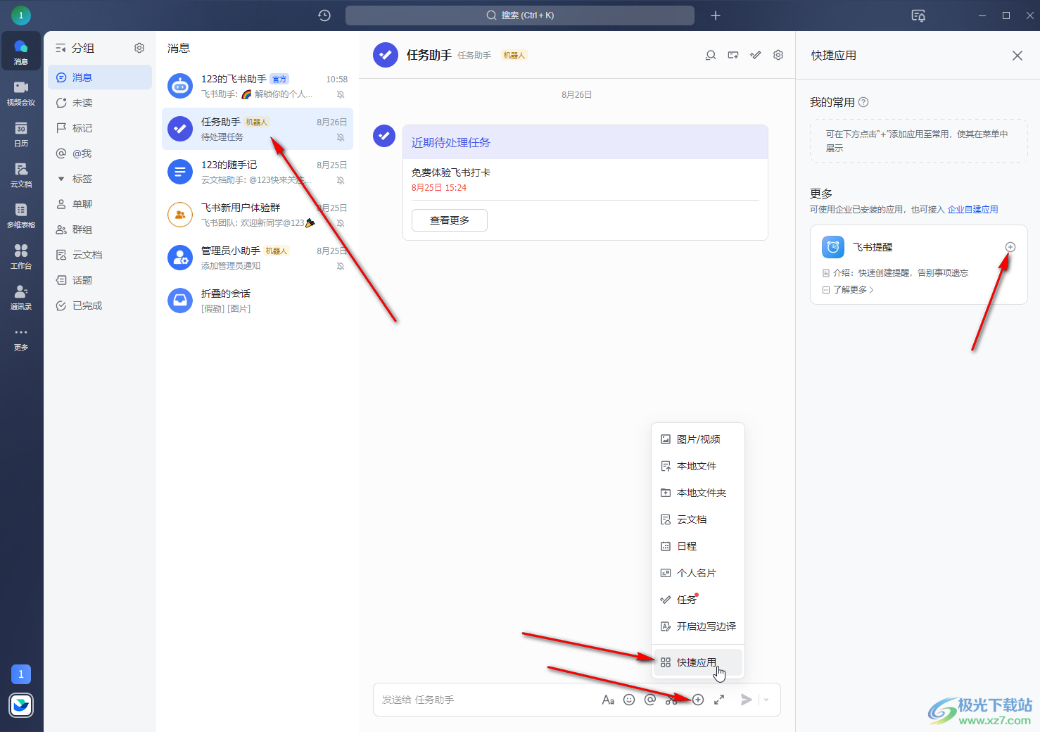Select @我 filter

(100, 153)
